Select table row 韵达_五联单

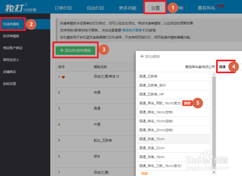[96, 144]
